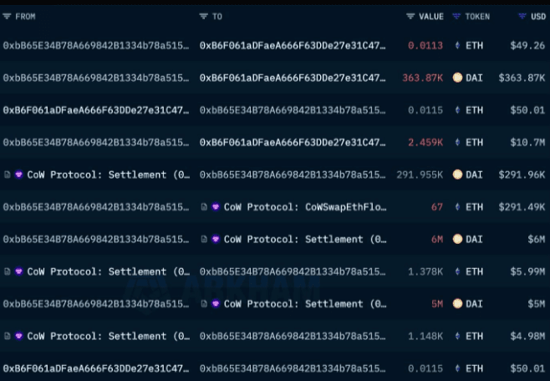Open recipient 0xB6F061 address in $10.7M row
This screenshot has width=550, height=381.
293,142
